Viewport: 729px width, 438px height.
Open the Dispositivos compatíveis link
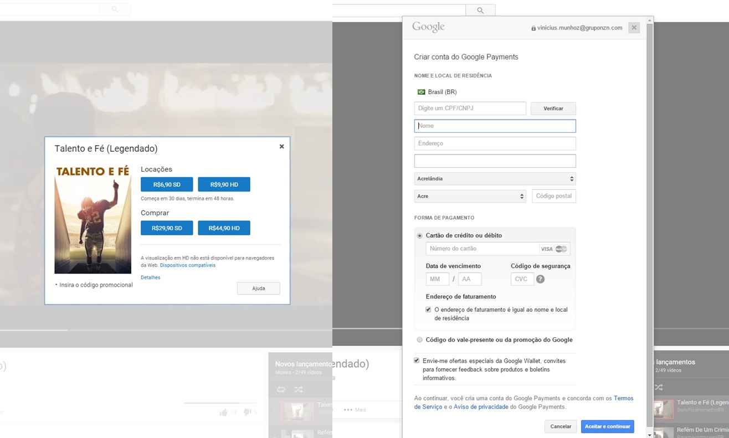(188, 265)
